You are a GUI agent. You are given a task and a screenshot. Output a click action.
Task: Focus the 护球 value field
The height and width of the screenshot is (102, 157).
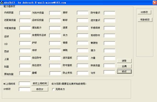coord(55,43)
